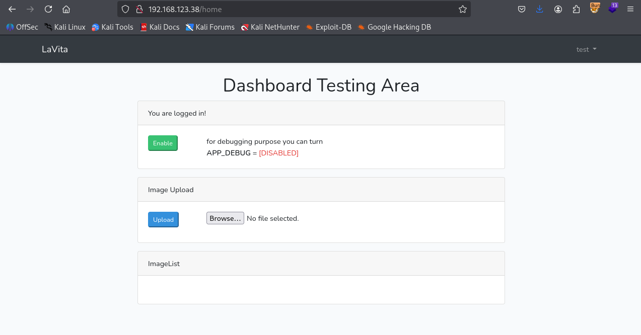
Task: Open the LaVita brand link
Action: (55, 49)
